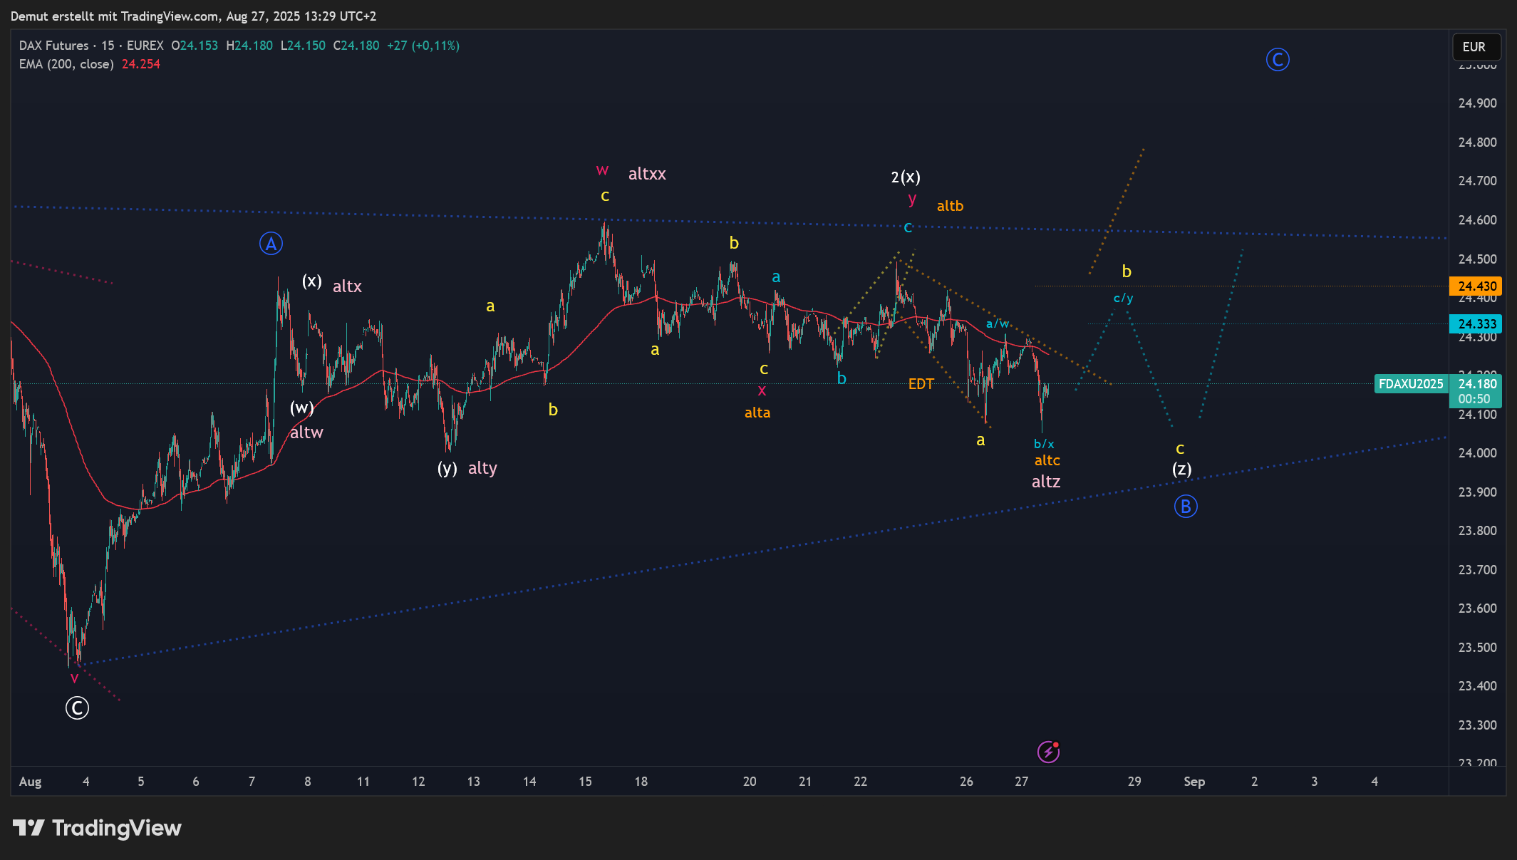Click the 15 interval in the chart legend

[108, 46]
